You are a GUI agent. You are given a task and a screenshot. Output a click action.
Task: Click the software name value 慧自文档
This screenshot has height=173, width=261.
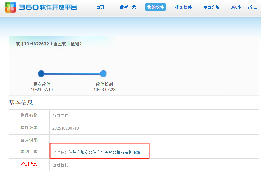[x=60, y=115]
